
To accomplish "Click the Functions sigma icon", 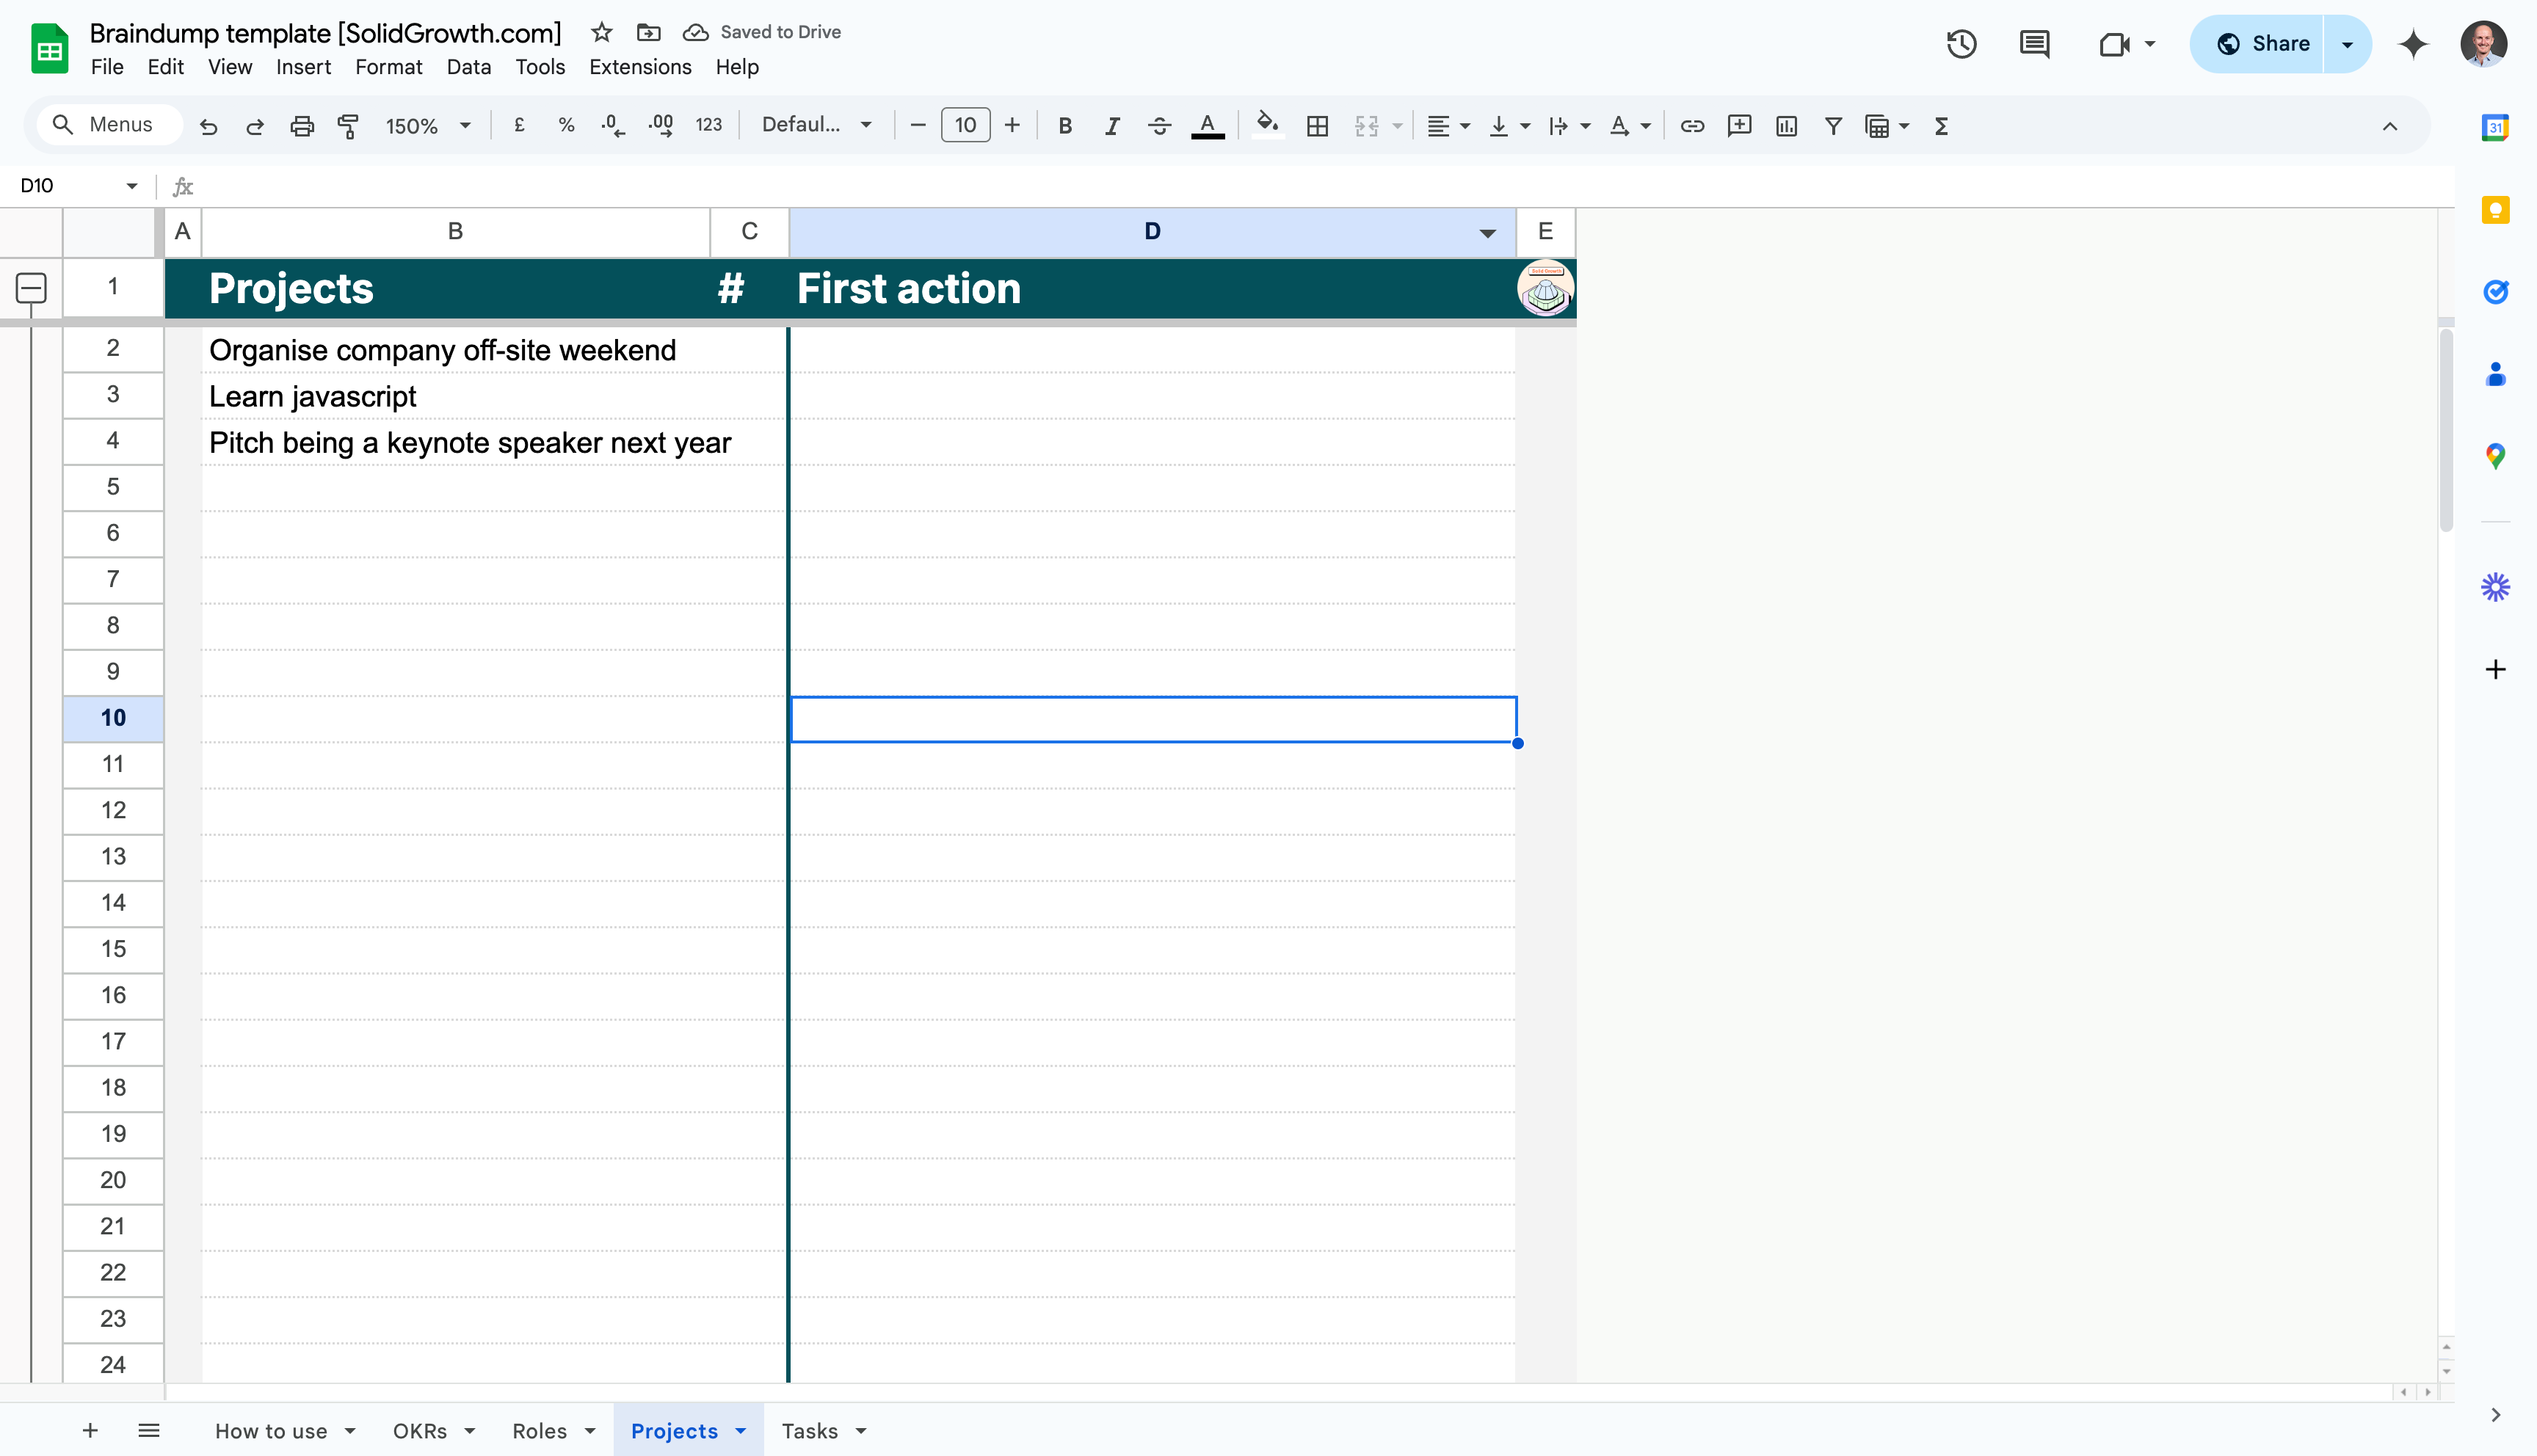I will (1941, 126).
